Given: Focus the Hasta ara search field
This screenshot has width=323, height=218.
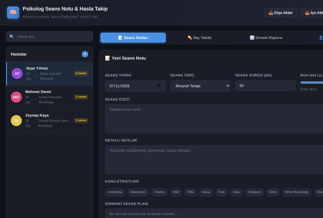Looking at the screenshot, I should coord(50,37).
